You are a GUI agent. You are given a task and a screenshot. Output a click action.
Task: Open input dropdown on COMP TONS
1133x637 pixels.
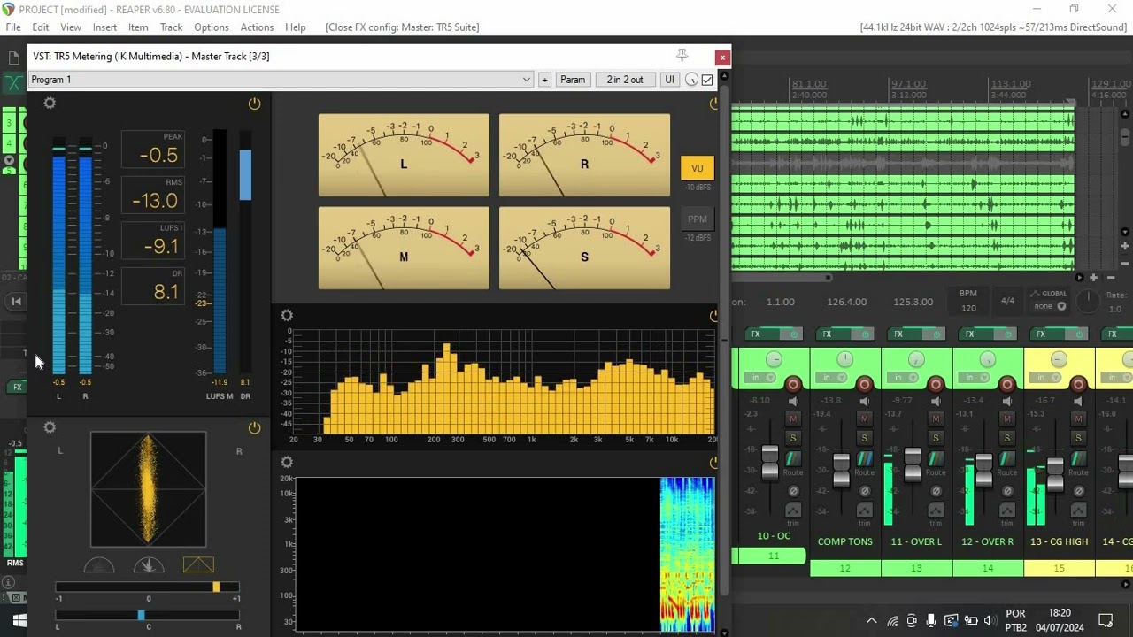point(831,378)
